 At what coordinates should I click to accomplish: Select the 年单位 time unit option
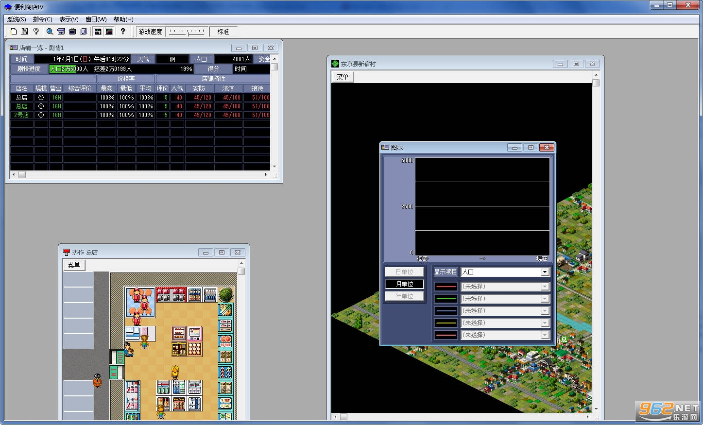point(404,296)
